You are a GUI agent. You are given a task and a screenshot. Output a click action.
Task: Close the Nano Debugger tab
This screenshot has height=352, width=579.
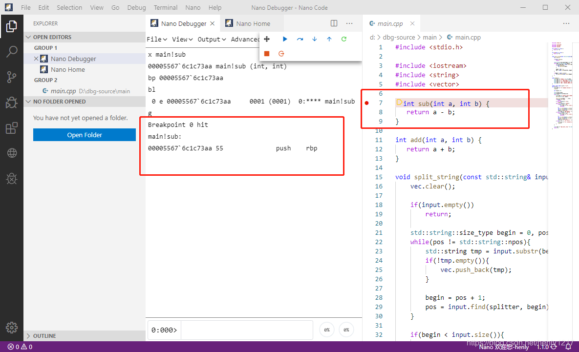pyautogui.click(x=213, y=23)
